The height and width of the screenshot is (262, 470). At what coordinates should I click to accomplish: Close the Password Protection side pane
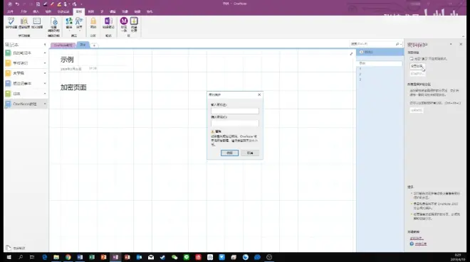pyautogui.click(x=461, y=44)
